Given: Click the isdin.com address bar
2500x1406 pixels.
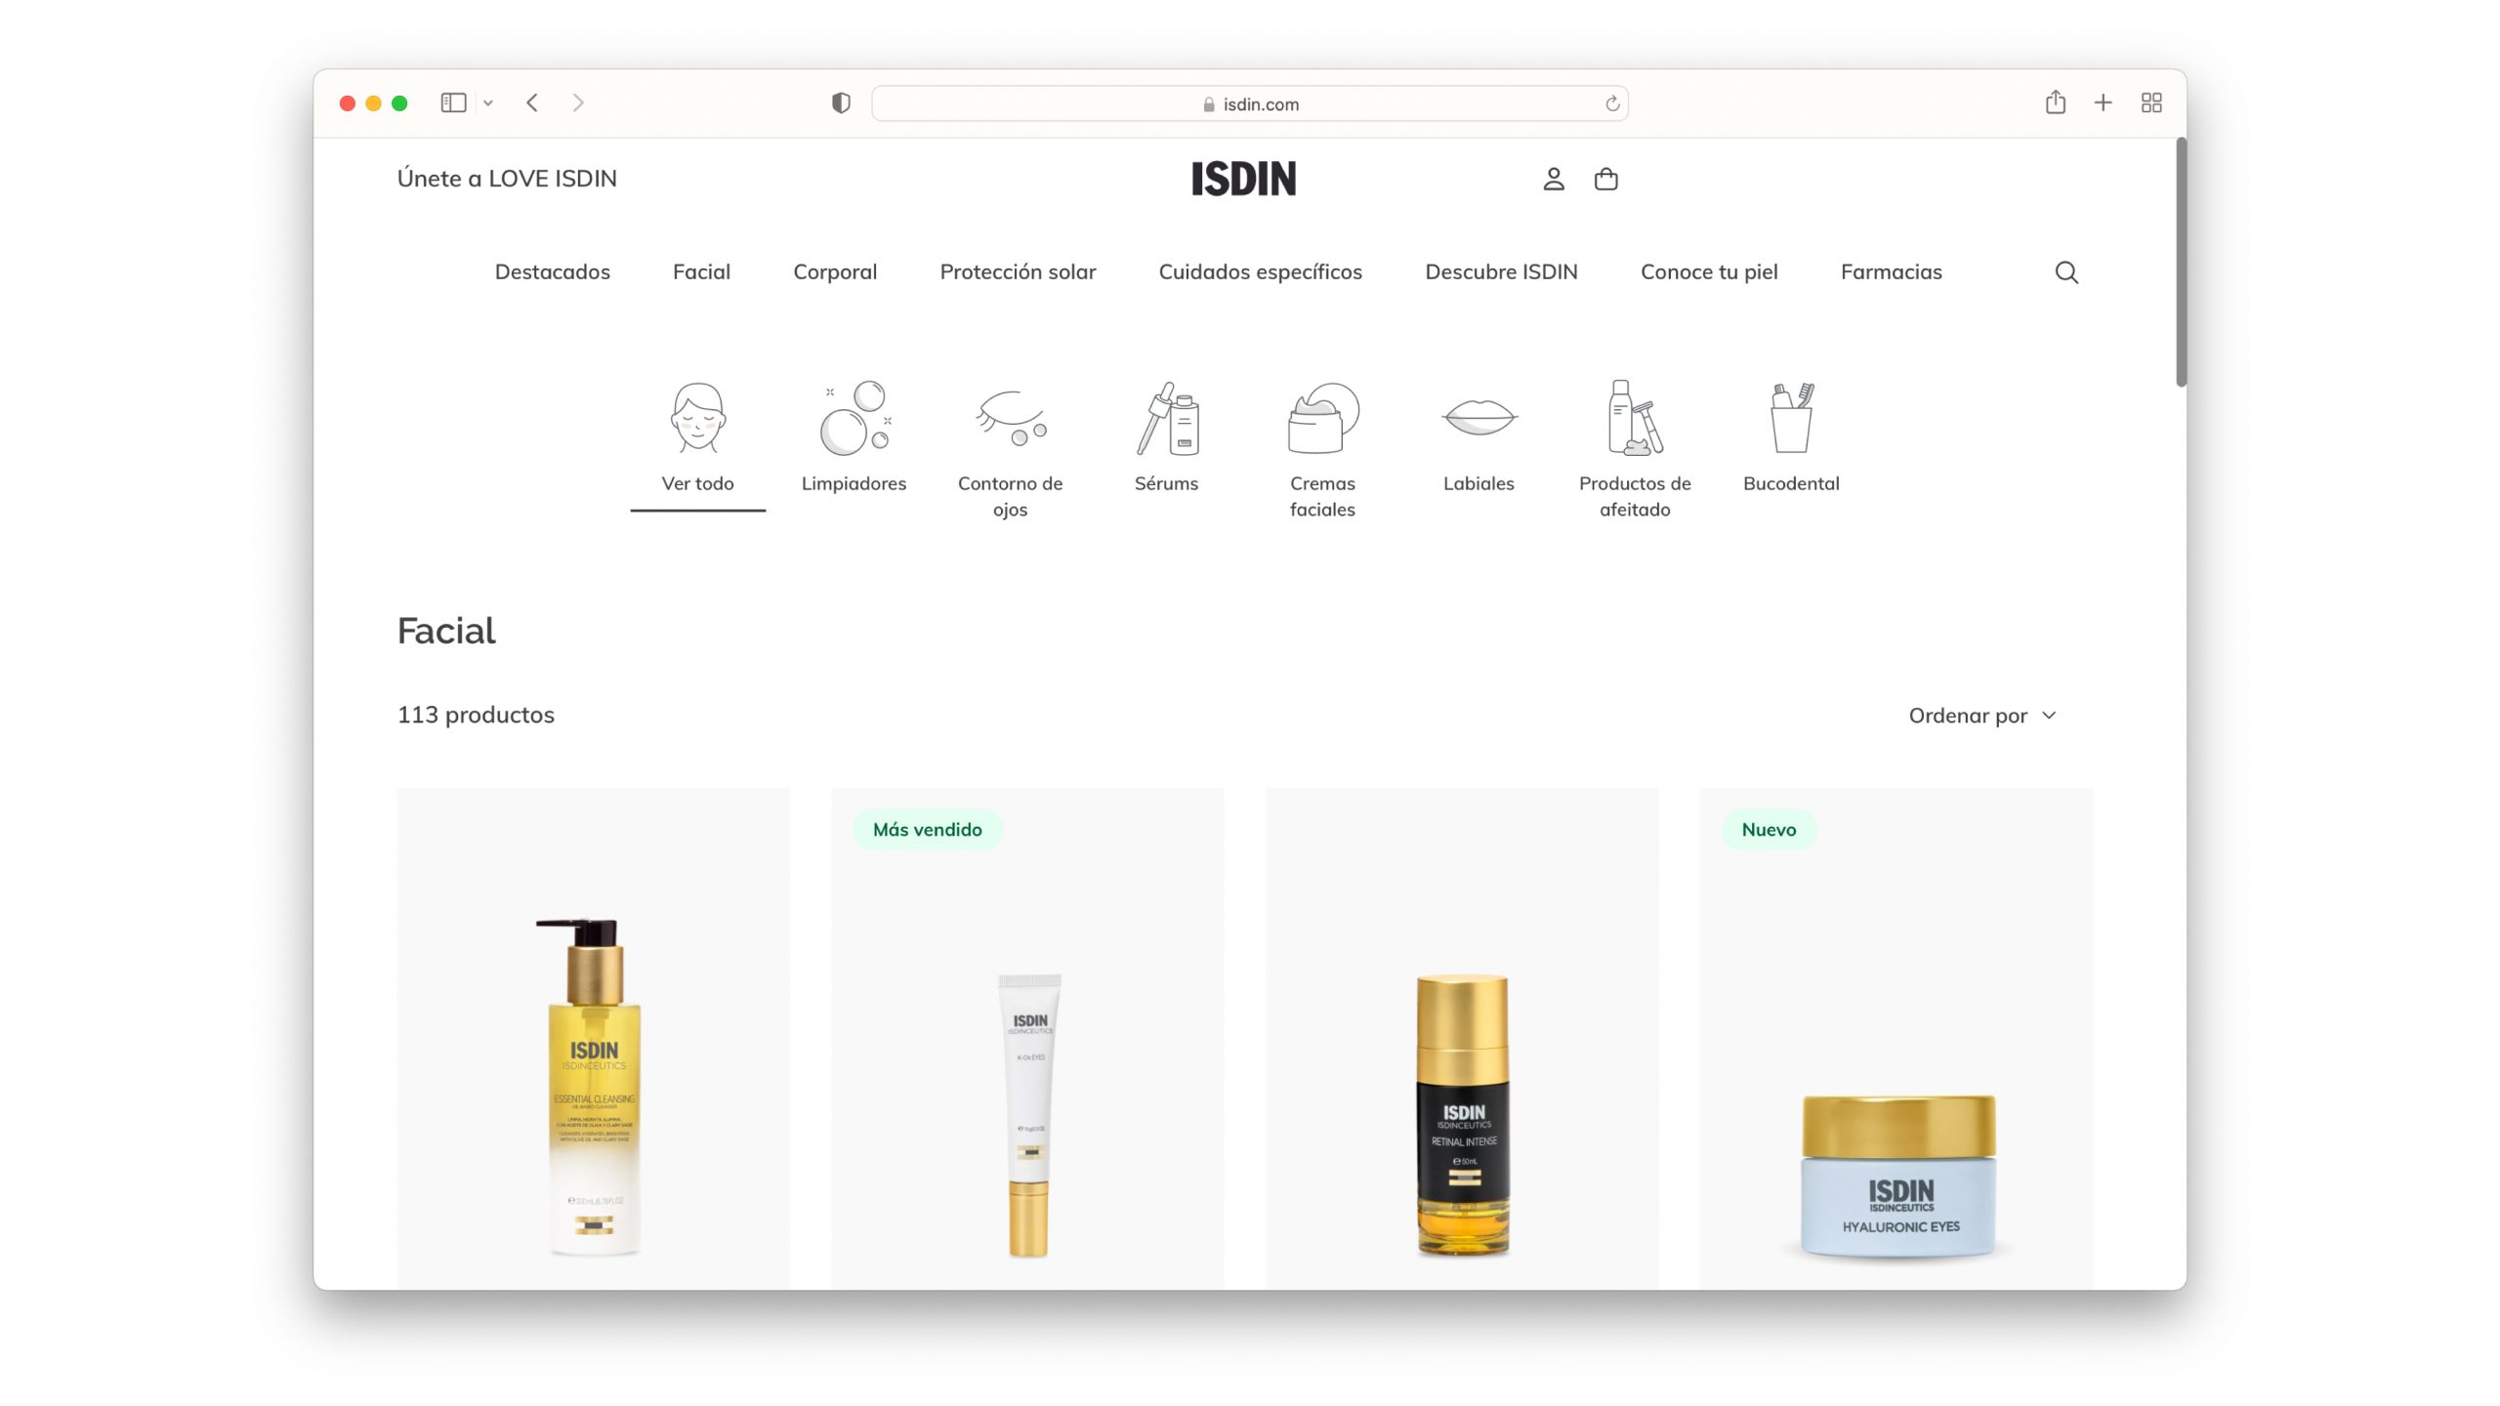Looking at the screenshot, I should [x=1249, y=103].
